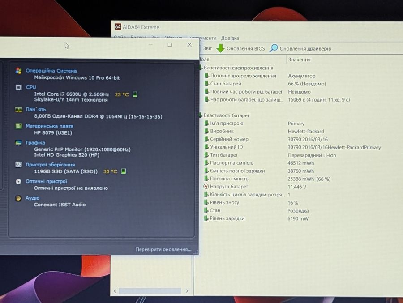Open the Аудіо section link

(x=32, y=198)
